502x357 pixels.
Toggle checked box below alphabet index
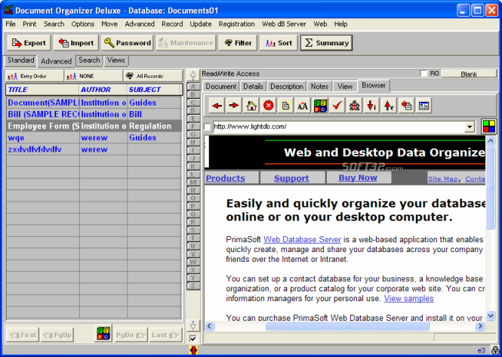click(x=193, y=338)
